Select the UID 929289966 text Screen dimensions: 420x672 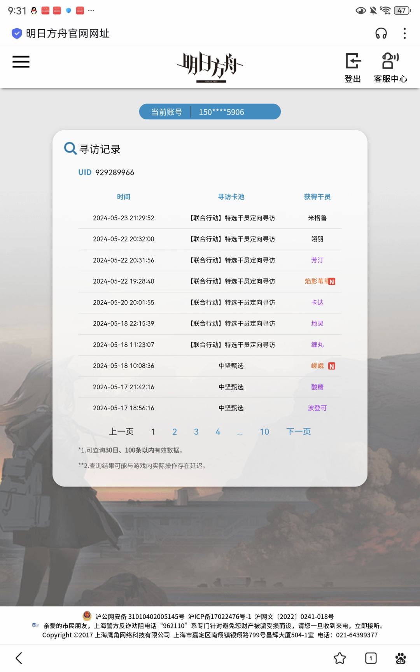(x=106, y=172)
